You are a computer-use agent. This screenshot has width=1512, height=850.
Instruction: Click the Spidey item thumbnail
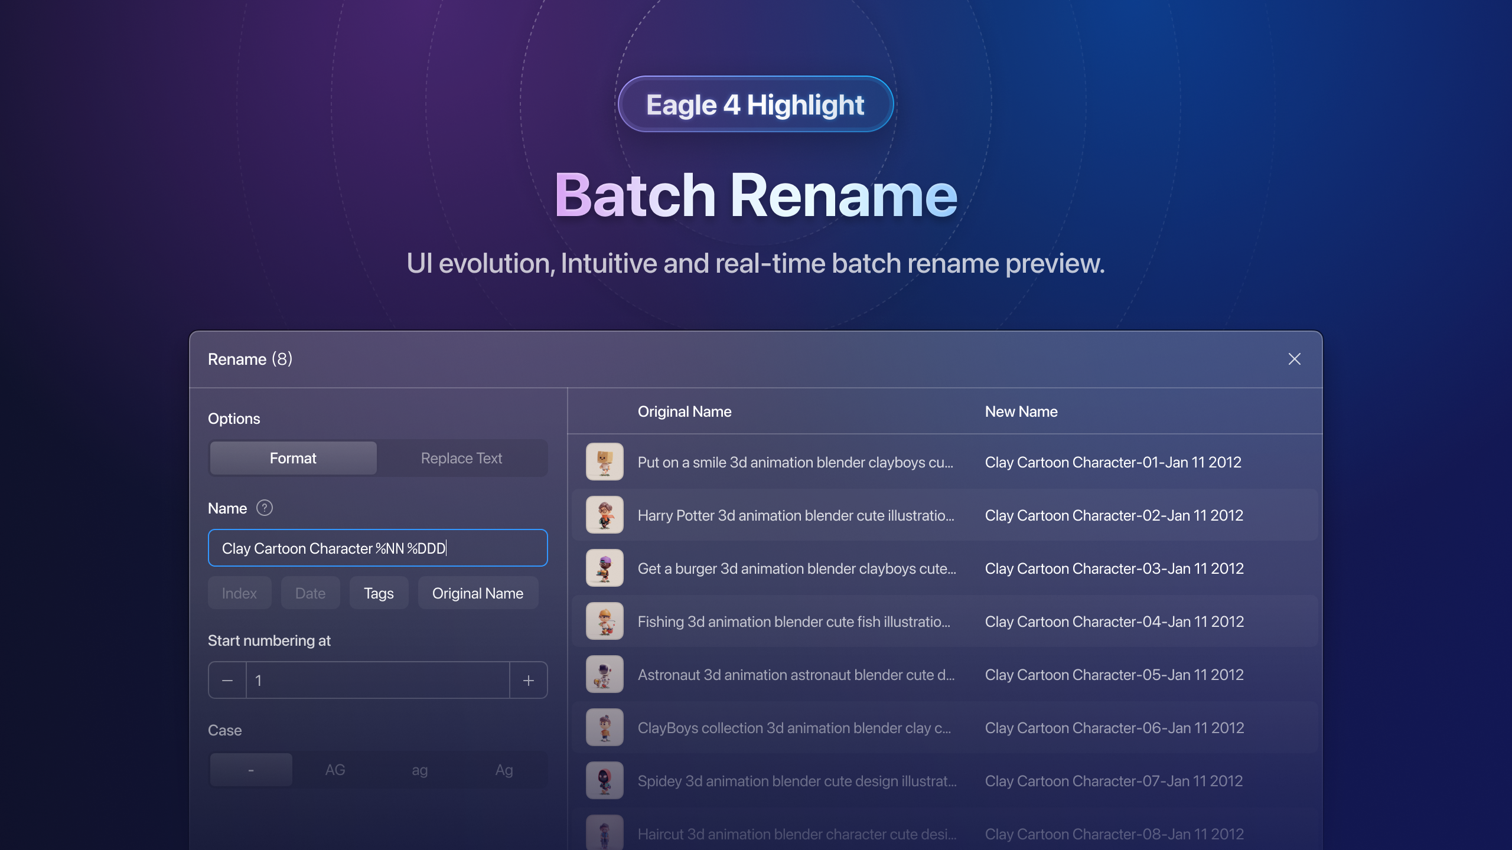tap(604, 780)
